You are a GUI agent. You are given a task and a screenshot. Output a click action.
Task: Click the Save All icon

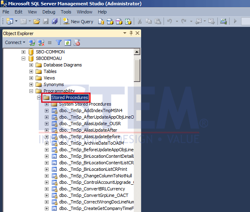55,21
